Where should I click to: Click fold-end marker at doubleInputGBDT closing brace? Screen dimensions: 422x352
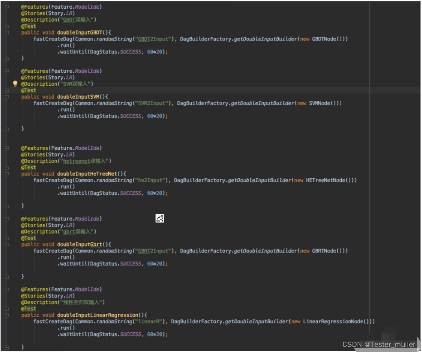tap(7, 58)
